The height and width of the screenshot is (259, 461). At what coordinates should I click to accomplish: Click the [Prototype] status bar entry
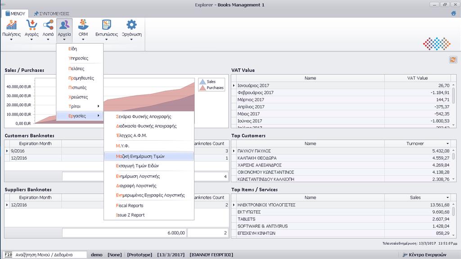click(x=140, y=255)
